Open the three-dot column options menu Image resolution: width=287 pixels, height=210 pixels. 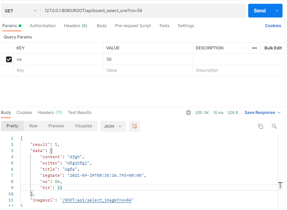pos(254,48)
